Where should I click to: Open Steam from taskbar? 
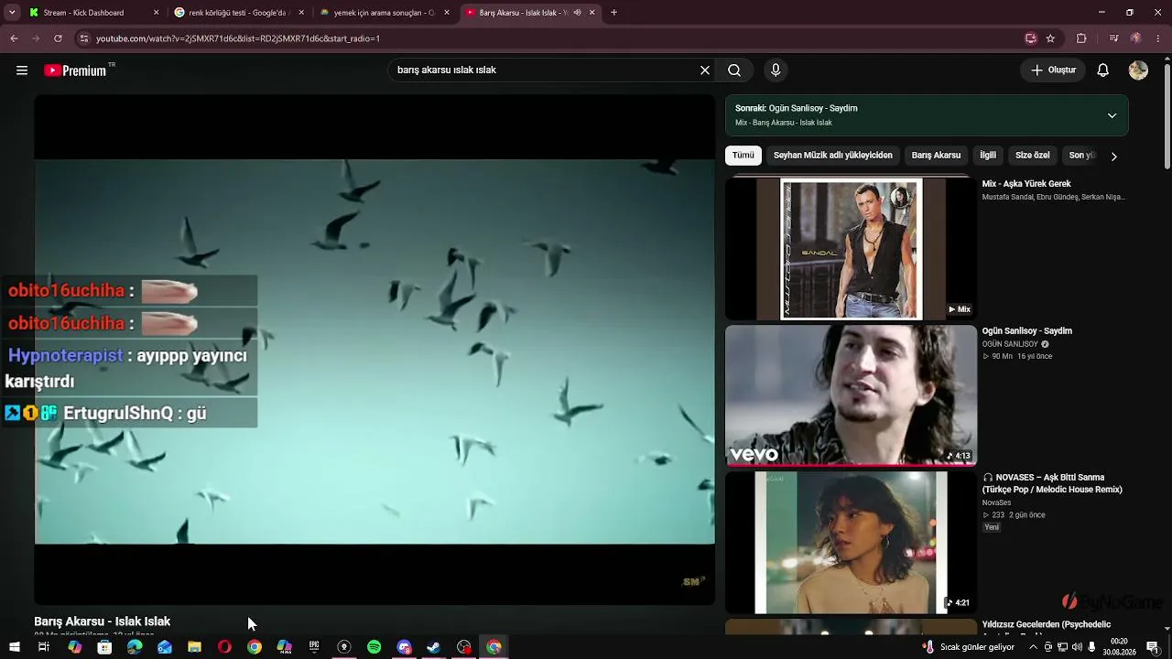434,647
